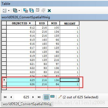The width and height of the screenshot is (108, 108).
Task: Expand the Table Options dropdown arrow
Action: click(x=9, y=11)
